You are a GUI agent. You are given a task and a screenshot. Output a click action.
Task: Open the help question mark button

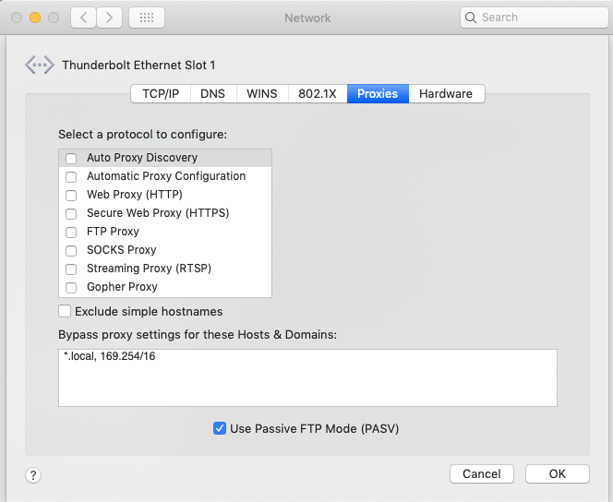pyautogui.click(x=33, y=475)
